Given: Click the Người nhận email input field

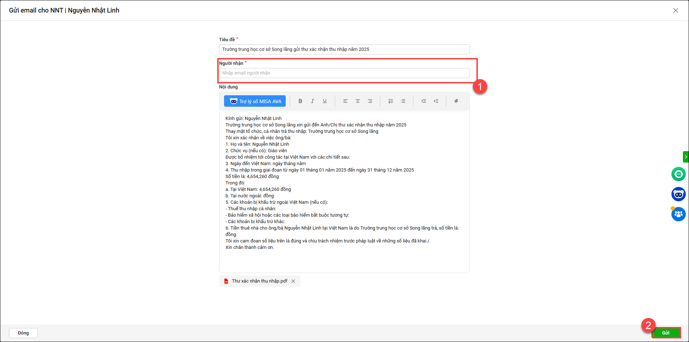Looking at the screenshot, I should point(344,73).
